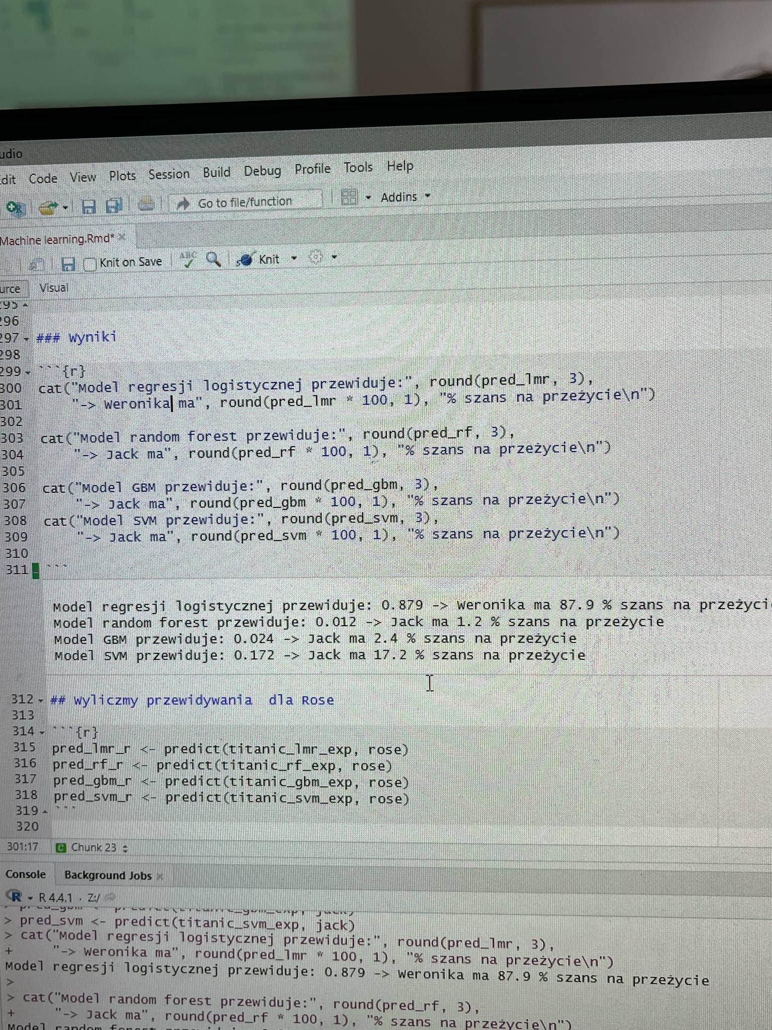Open the Knit options dropdown arrow
This screenshot has height=1030, width=772.
pyautogui.click(x=294, y=259)
